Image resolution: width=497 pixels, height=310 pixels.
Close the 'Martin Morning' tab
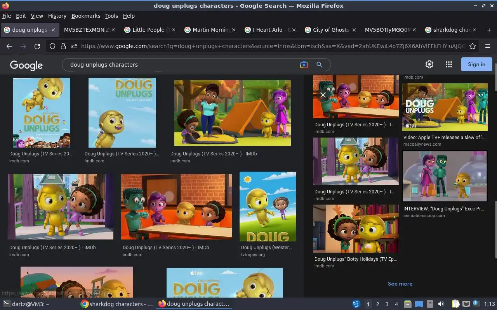tap(234, 30)
